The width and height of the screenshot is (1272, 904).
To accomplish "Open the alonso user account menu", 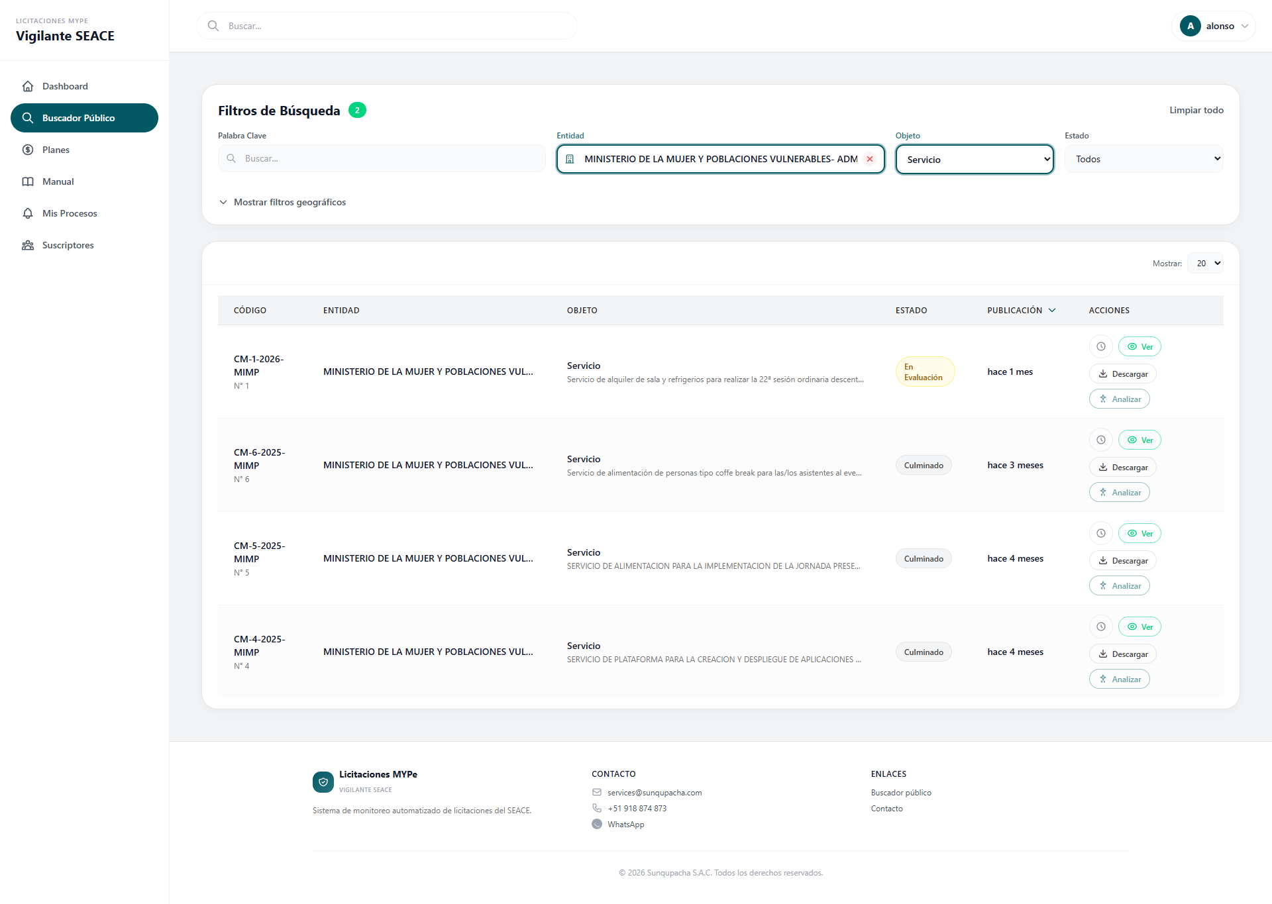I will [1213, 26].
